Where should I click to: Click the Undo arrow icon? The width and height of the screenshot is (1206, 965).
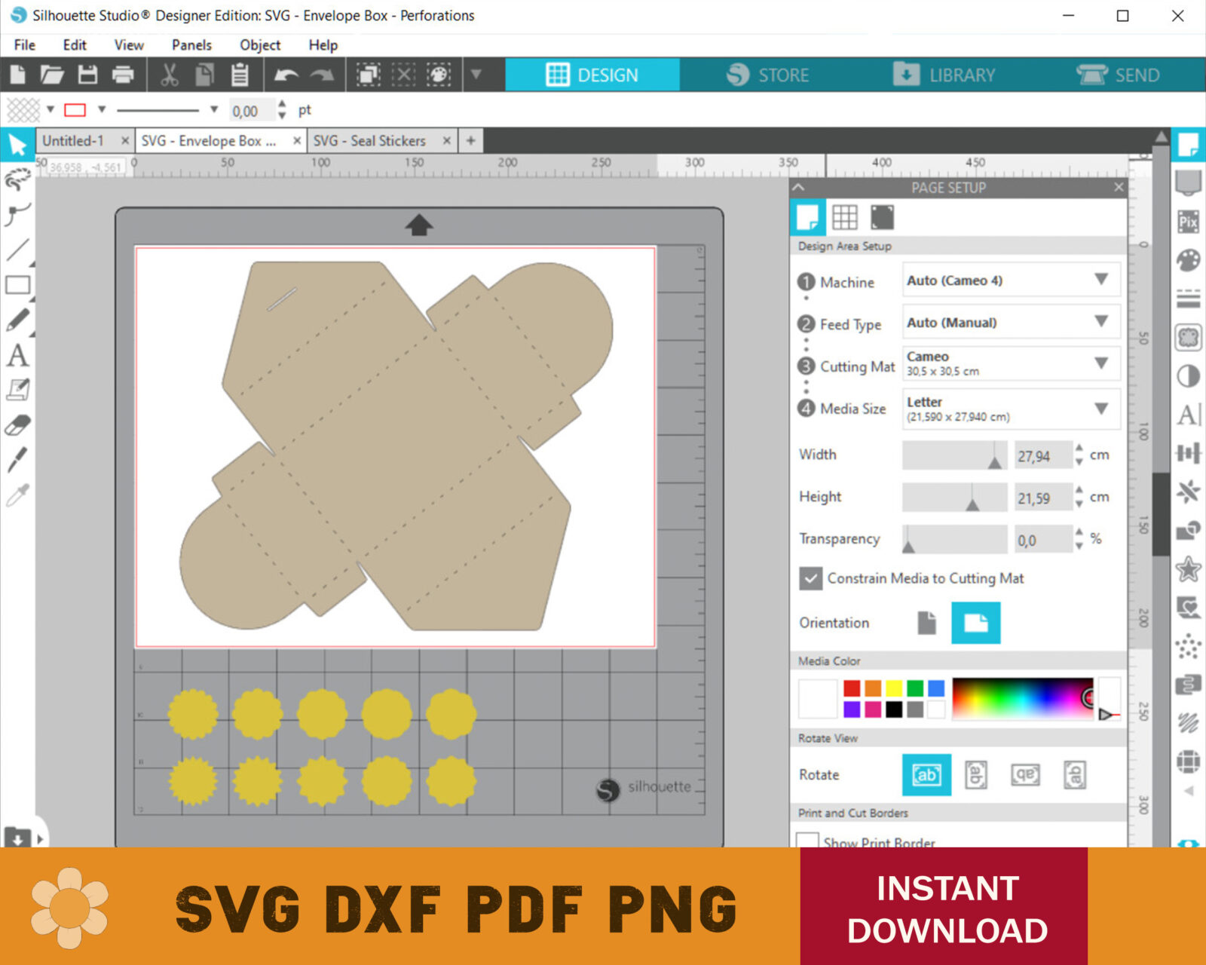click(x=286, y=75)
